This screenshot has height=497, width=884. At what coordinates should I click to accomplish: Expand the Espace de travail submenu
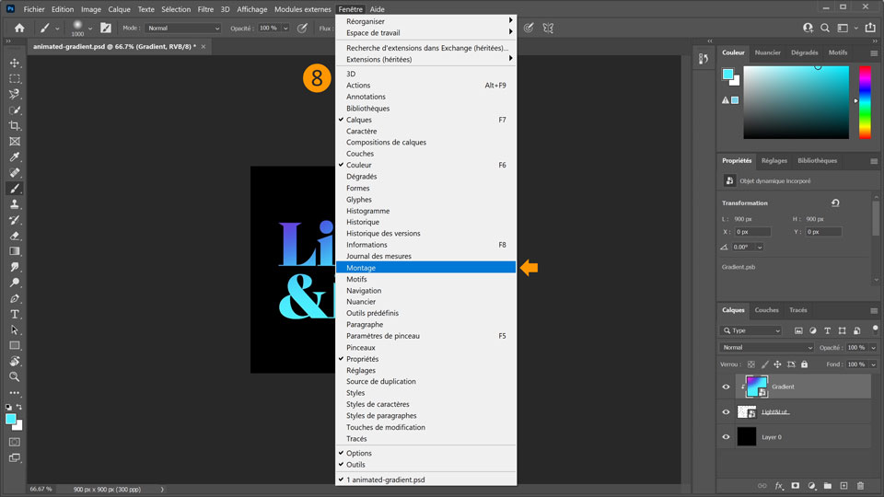pyautogui.click(x=425, y=33)
